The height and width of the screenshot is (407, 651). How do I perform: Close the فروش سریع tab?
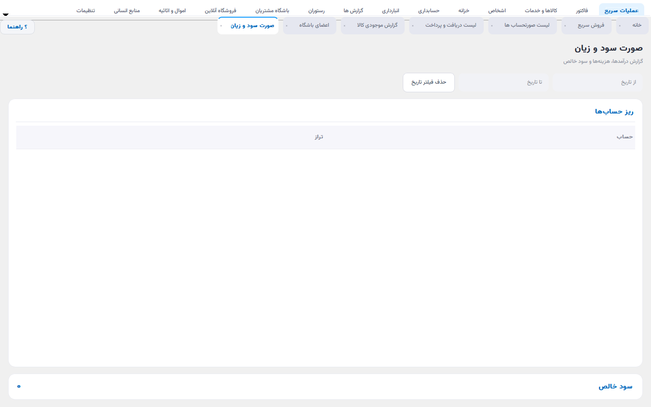point(565,26)
